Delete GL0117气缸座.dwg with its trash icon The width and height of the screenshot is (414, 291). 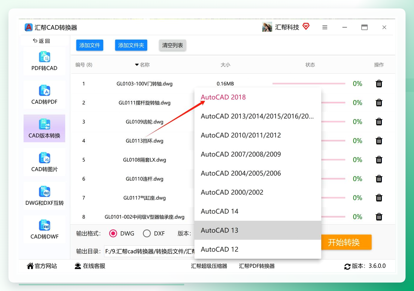tap(379, 198)
